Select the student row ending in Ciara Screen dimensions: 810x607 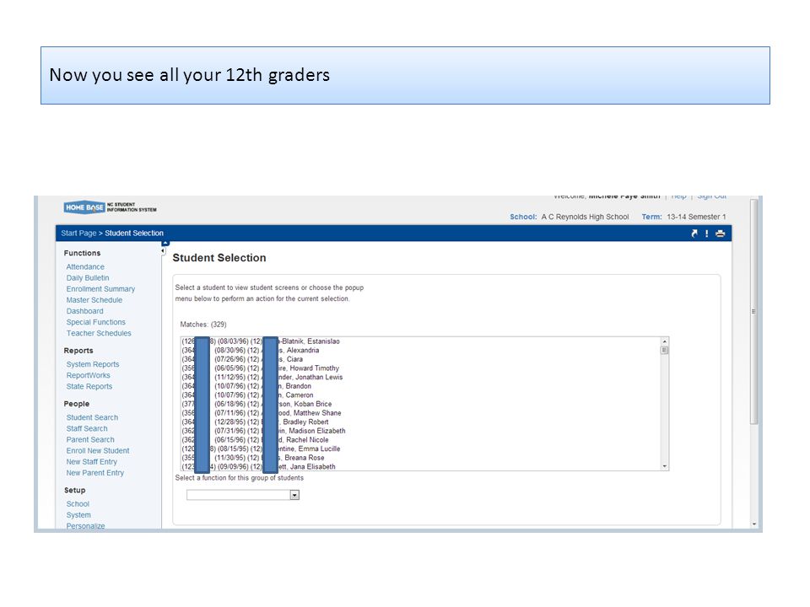(x=420, y=359)
